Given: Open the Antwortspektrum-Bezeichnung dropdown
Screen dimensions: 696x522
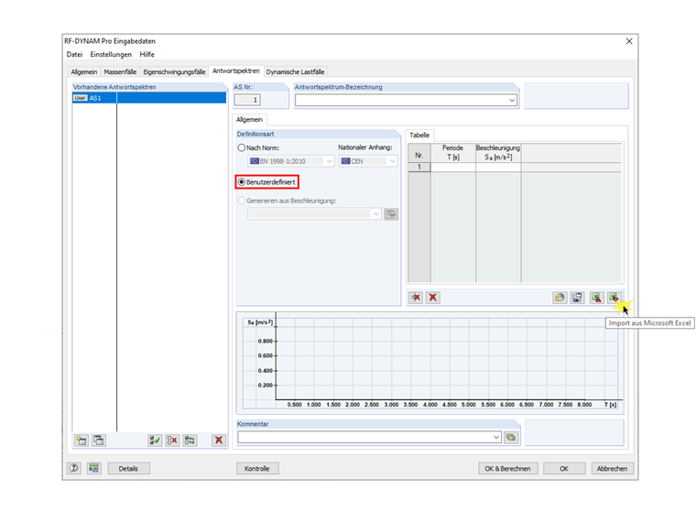Looking at the screenshot, I should (512, 101).
